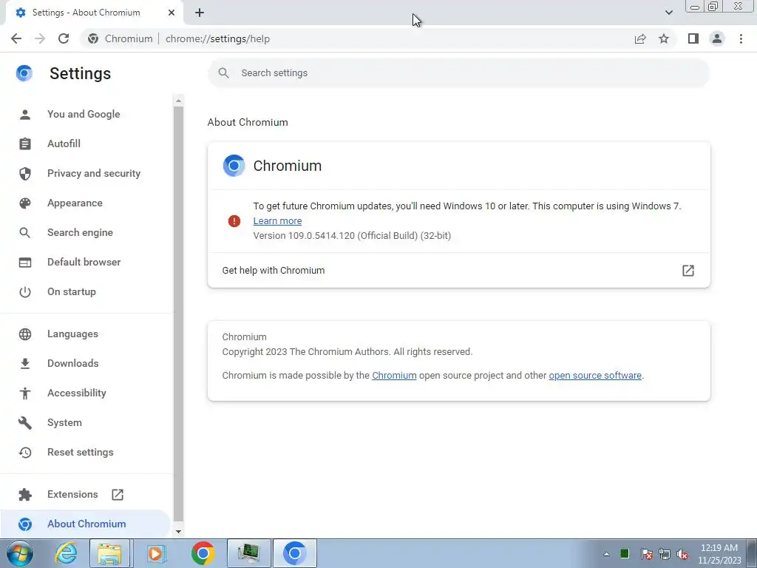Click the Extensions external-link icon
The height and width of the screenshot is (568, 757).
point(118,495)
